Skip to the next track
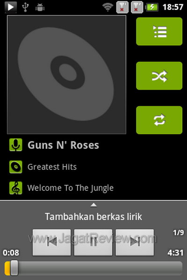Viewport: 187px width, 280px height. tap(135, 242)
